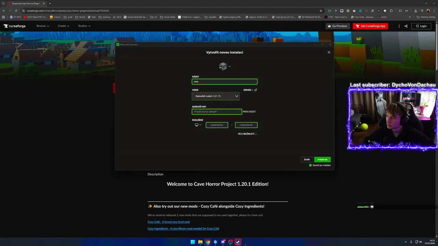Click the CurseForge share icon
The image size is (438, 246).
click(x=406, y=26)
